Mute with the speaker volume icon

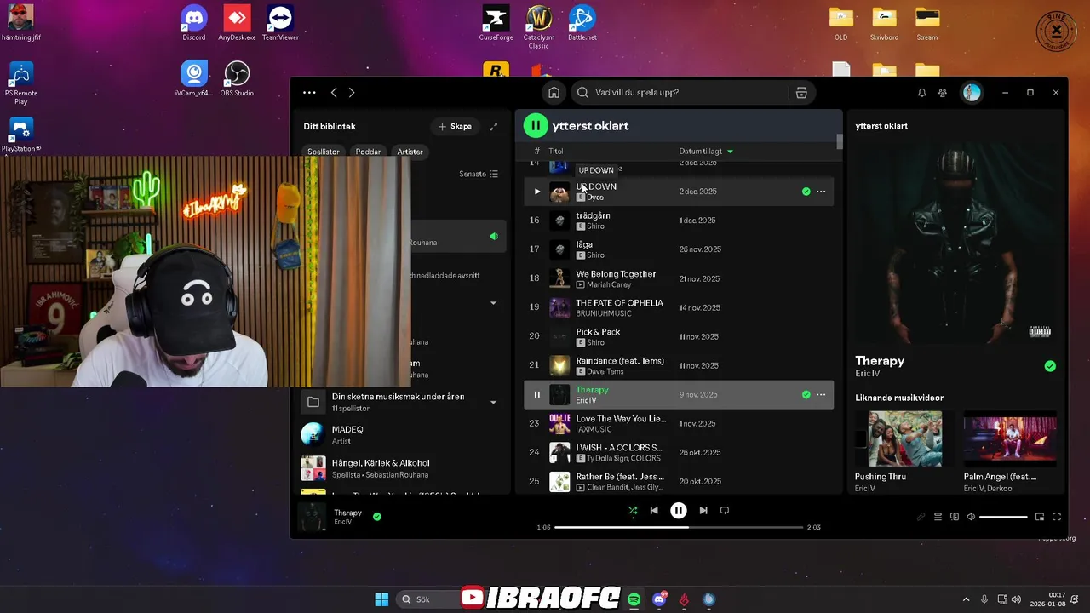coord(971,517)
